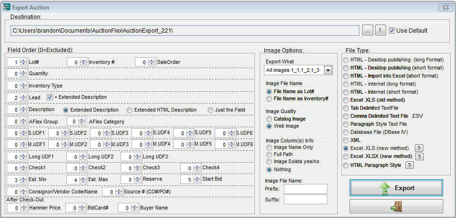Screen dimensions: 456x218
Task: Toggle the Use Default checkbox
Action: [x=392, y=31]
